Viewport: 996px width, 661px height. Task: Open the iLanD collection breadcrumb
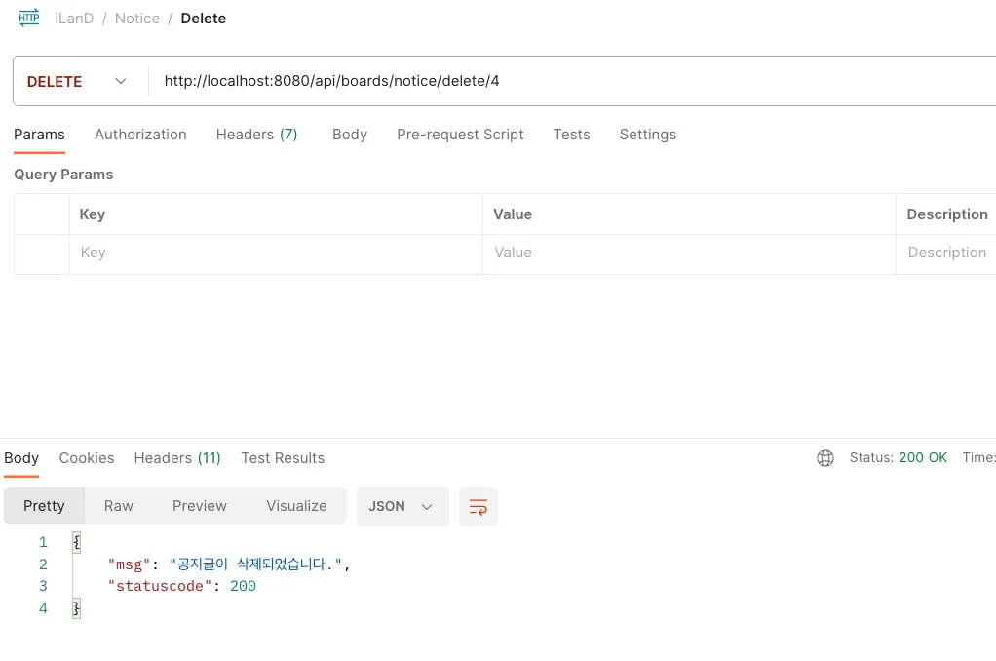pos(74,19)
